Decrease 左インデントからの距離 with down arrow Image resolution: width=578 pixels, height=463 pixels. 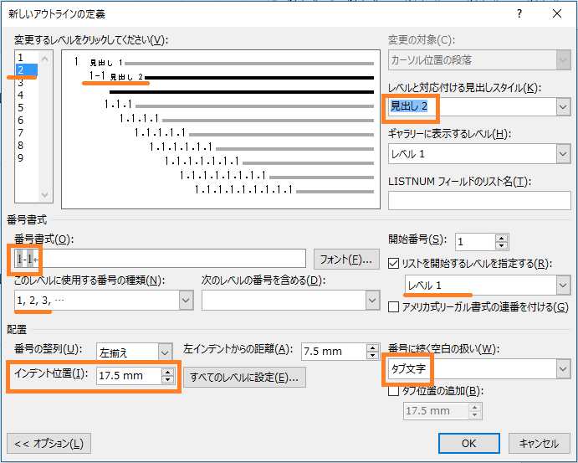click(373, 356)
